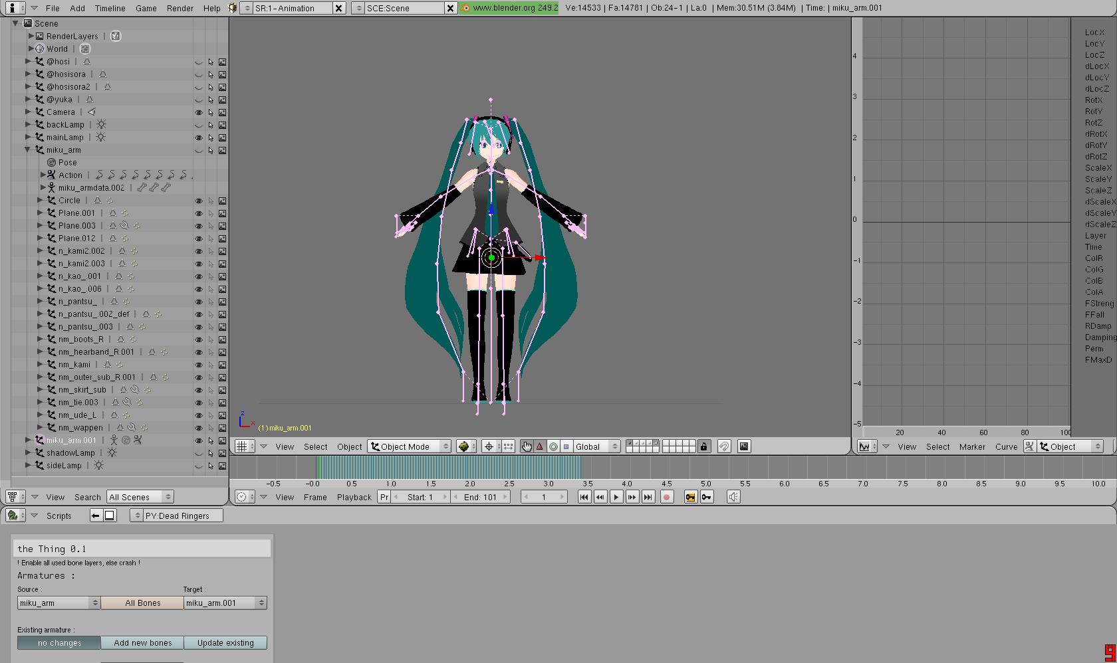Toggle selectability of the @hosi object
Image resolution: width=1117 pixels, height=663 pixels.
[211, 62]
